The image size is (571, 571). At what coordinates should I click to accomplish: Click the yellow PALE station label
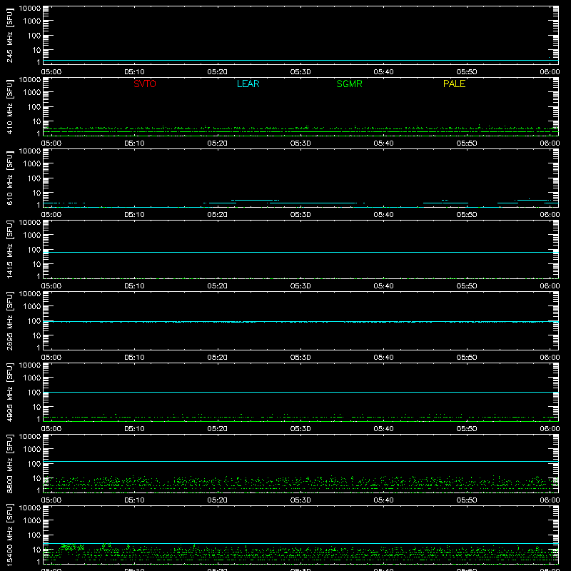454,84
